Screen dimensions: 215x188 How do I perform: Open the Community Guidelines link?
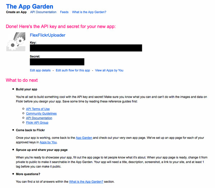tap(41, 113)
